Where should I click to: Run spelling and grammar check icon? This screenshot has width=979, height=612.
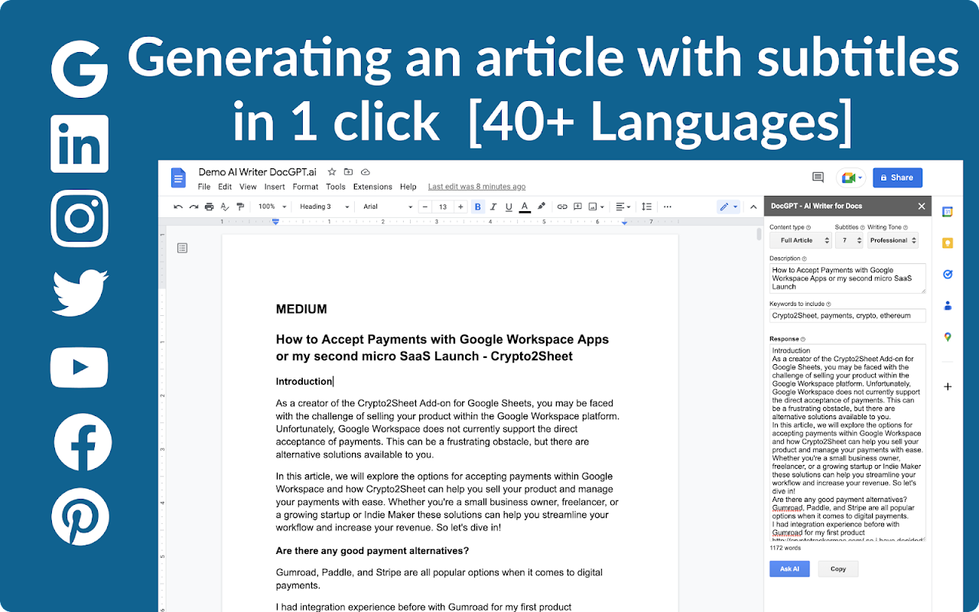225,207
